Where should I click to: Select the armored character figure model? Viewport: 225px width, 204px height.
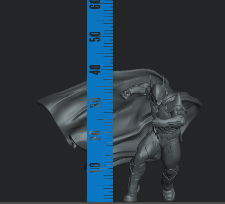154,138
